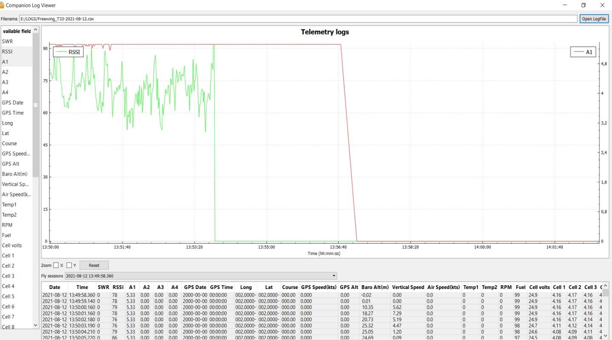Click the Vertical Speed column header
The width and height of the screenshot is (612, 340).
[x=408, y=287]
